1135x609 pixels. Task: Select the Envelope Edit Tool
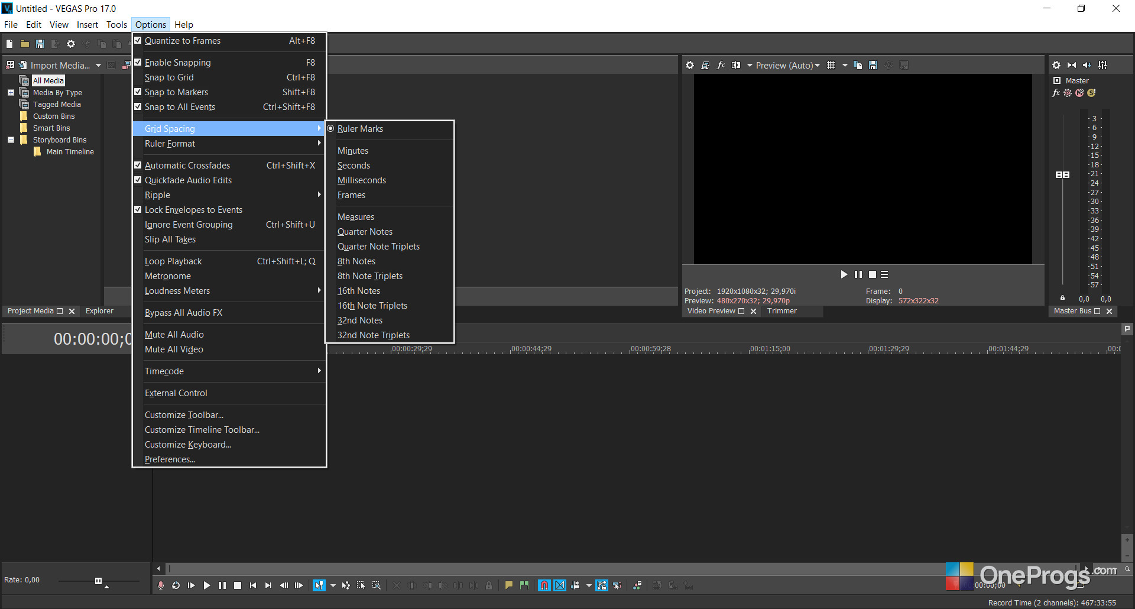point(346,585)
